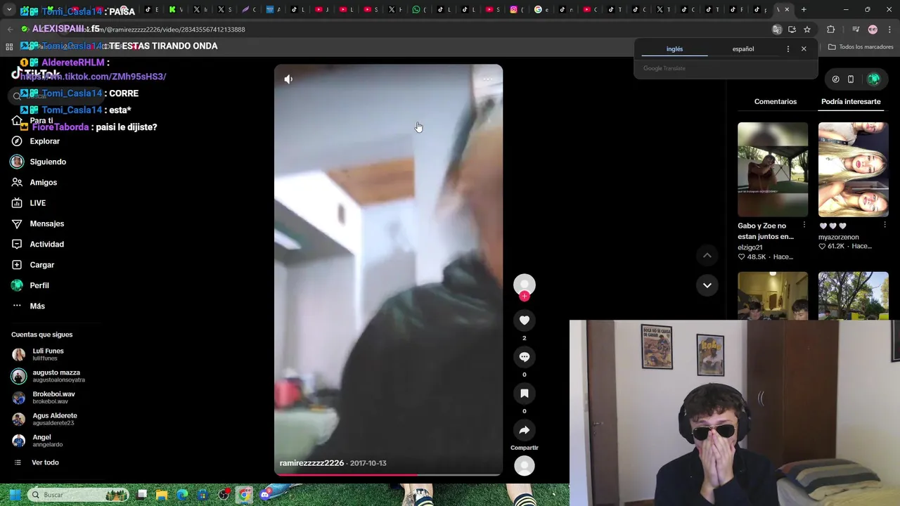Open options for Gabo y Zoe video
The image size is (900, 506).
point(804,225)
